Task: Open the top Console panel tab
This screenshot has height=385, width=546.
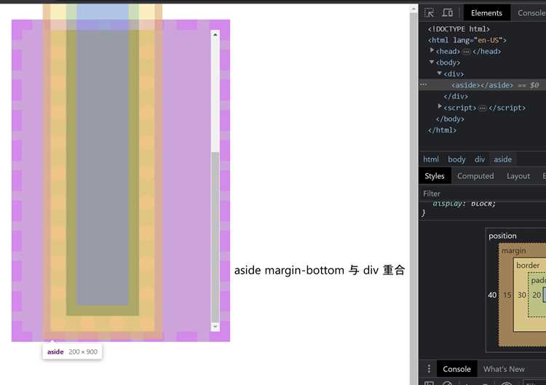Action: click(531, 13)
